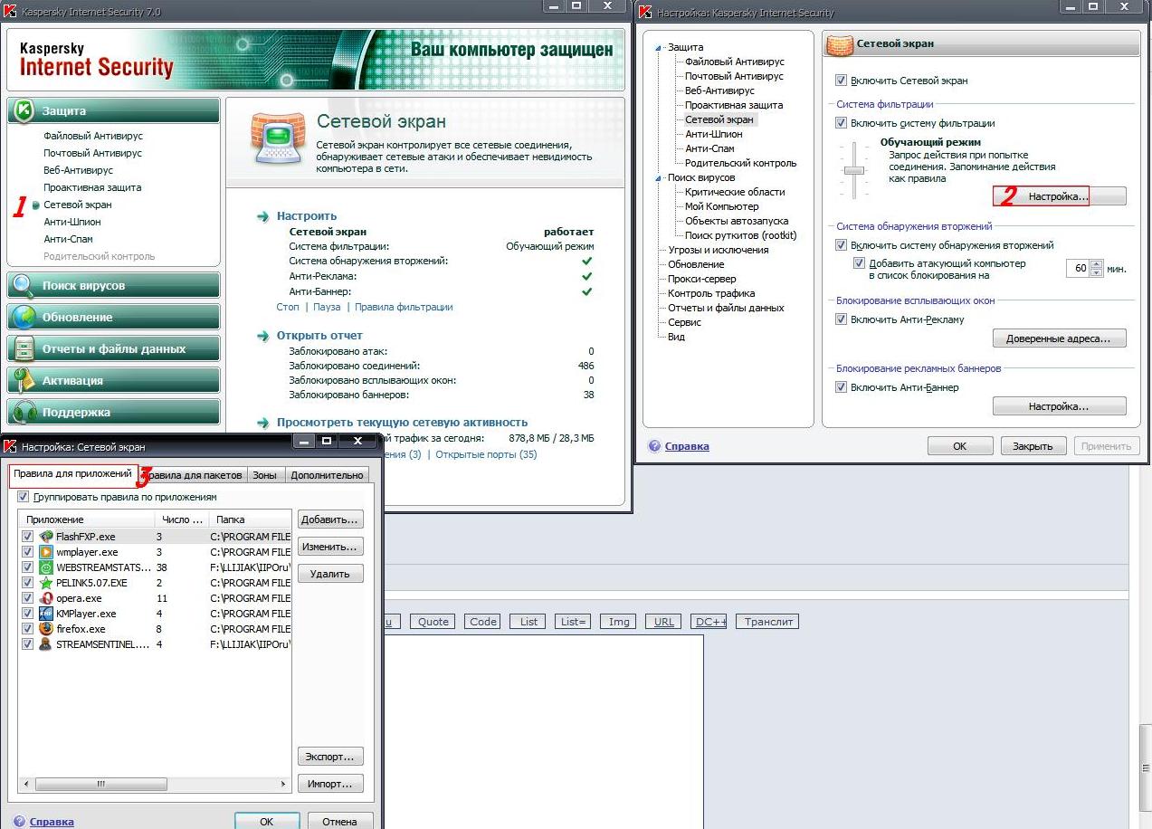
Task: Click the Сетевой экран firewall monitor icon
Action: coord(277,138)
